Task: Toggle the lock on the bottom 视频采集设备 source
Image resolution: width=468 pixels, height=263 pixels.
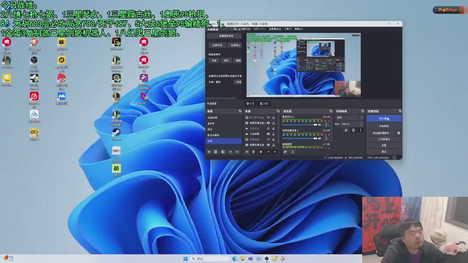Action: [273, 145]
